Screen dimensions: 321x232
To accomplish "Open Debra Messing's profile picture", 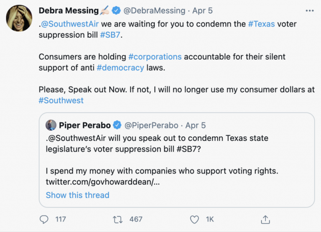I will coord(19,19).
